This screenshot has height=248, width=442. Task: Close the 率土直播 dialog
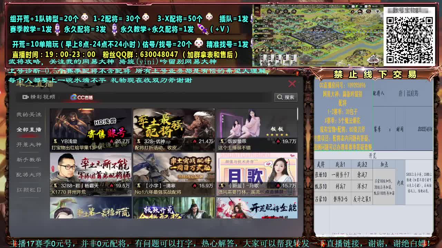coord(292,84)
